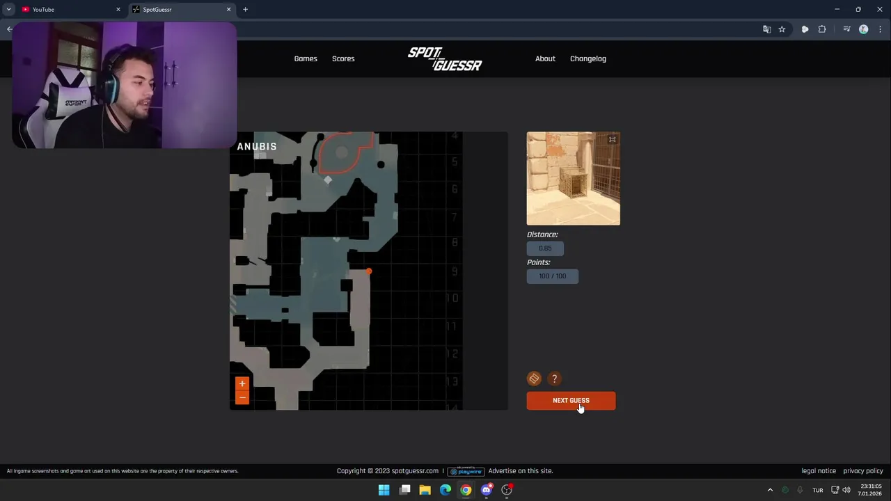This screenshot has height=501, width=891.
Task: Open Discord from taskbar
Action: point(487,490)
